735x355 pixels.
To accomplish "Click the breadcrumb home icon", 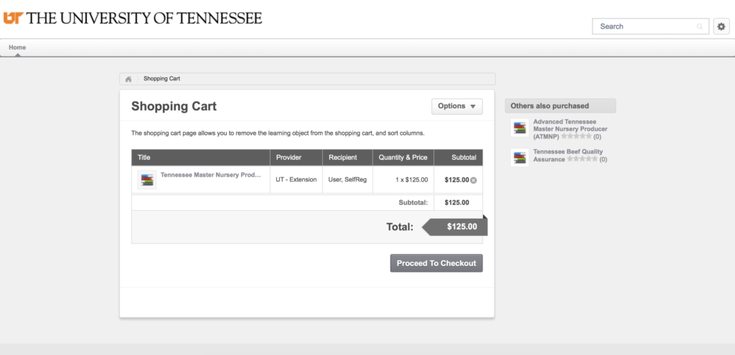I will 128,79.
